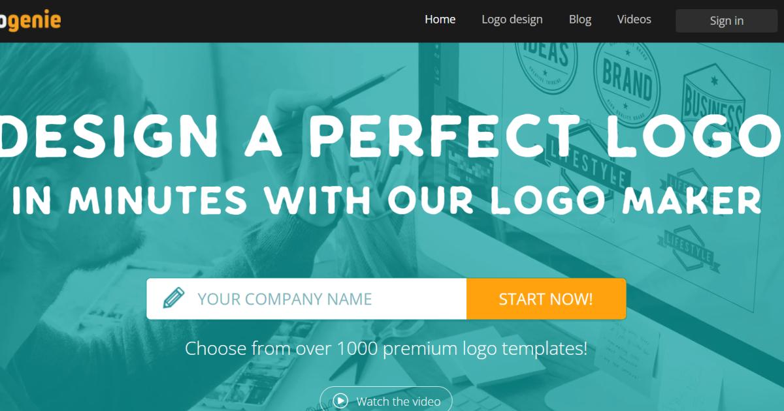This screenshot has height=411, width=784.
Task: Click the Sign in button
Action: pyautogui.click(x=727, y=21)
